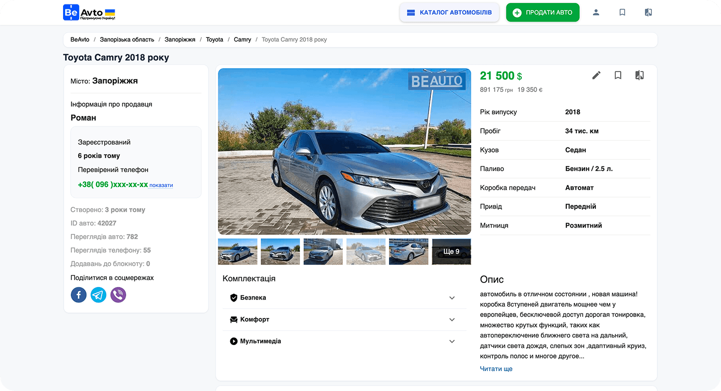Click the price 21 500 $
The width and height of the screenshot is (721, 391).
501,76
